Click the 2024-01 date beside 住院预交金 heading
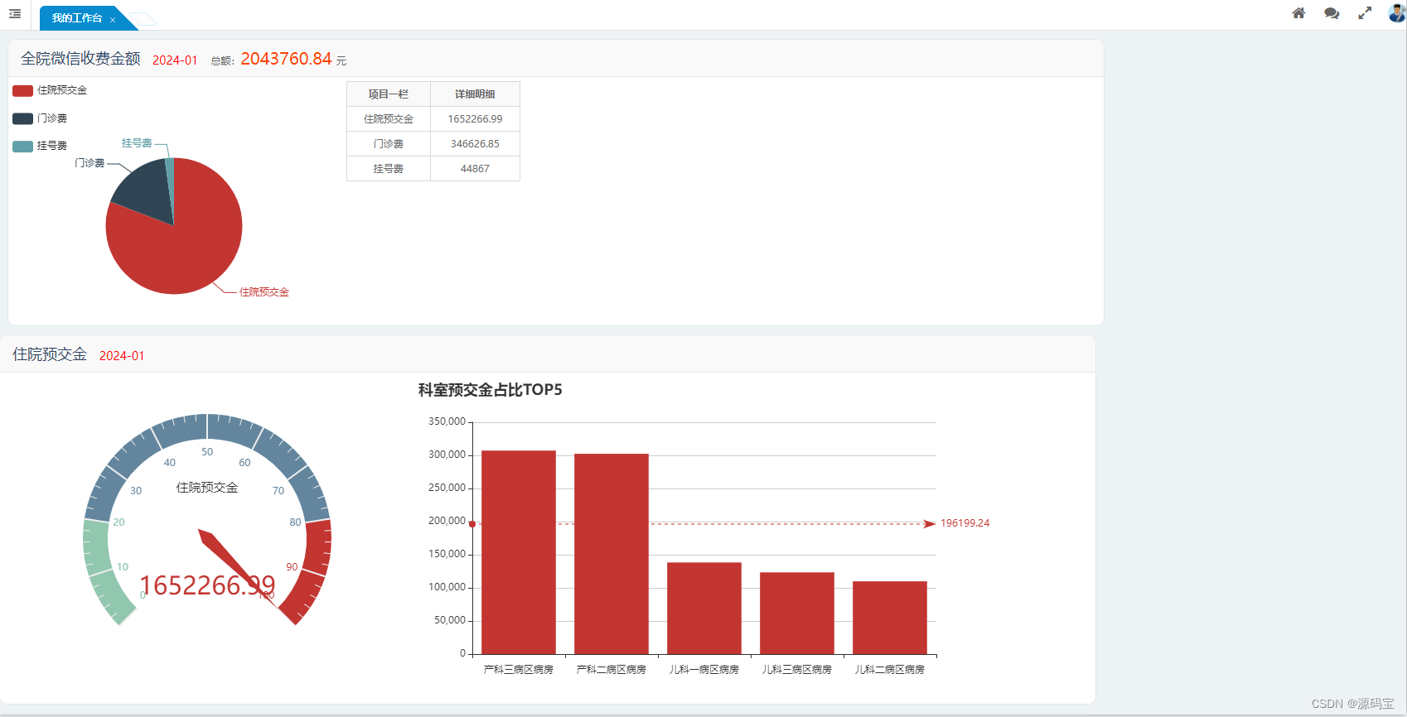 [x=122, y=356]
